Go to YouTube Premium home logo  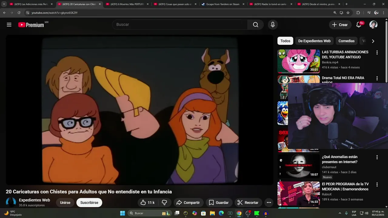31,25
